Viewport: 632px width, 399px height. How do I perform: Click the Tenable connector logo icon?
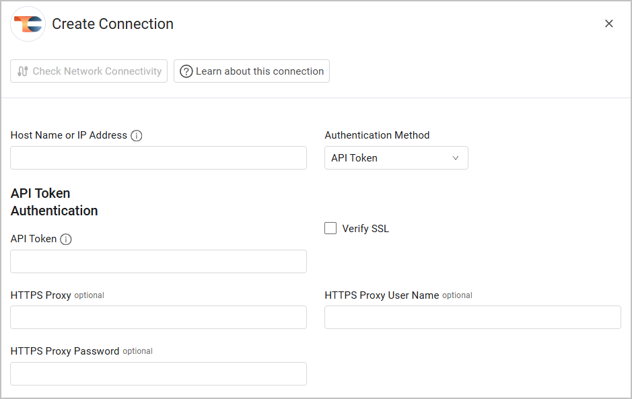[28, 24]
